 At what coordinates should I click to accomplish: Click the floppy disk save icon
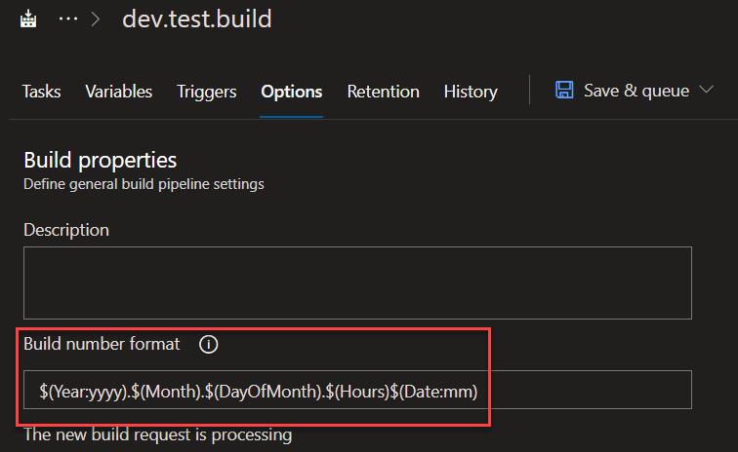(564, 91)
